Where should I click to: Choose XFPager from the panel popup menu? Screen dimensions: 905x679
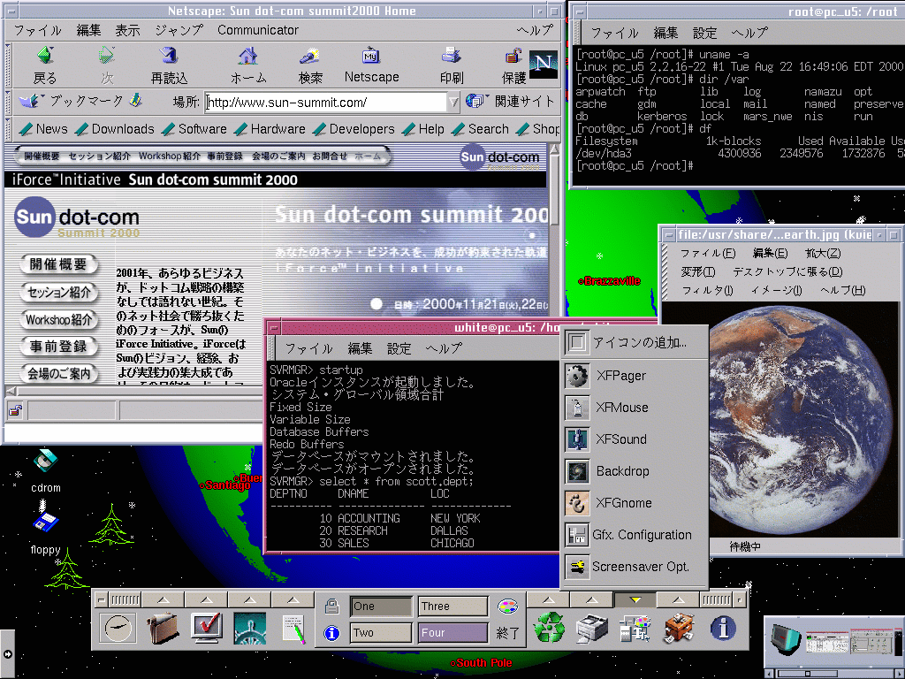click(x=634, y=375)
